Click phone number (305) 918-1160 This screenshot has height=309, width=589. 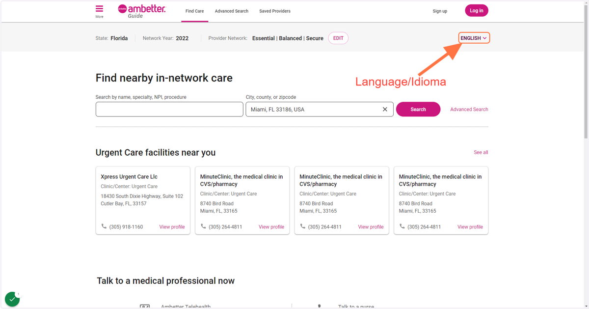(x=126, y=227)
